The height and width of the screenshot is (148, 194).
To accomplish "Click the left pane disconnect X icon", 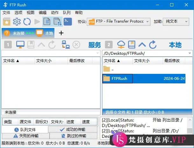I will click(76, 45).
